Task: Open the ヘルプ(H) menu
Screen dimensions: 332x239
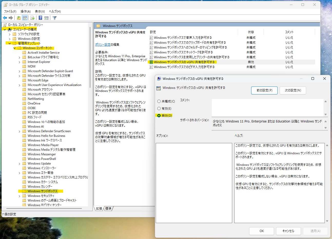Action: 55,12
